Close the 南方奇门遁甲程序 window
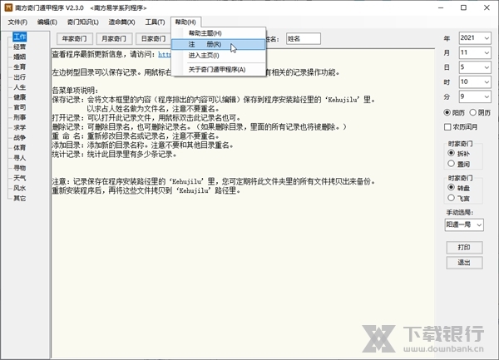 pos(487,7)
